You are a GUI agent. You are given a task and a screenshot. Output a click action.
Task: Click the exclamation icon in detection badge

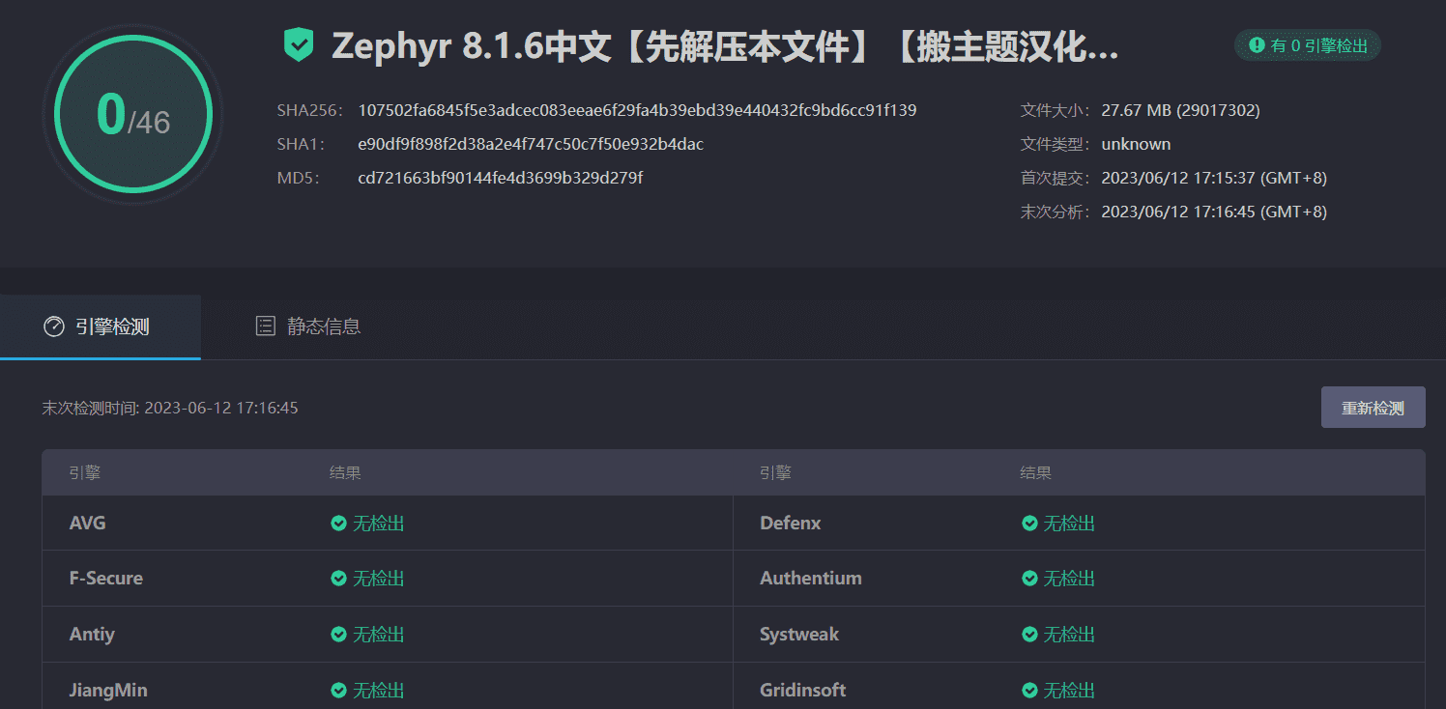pos(1257,44)
